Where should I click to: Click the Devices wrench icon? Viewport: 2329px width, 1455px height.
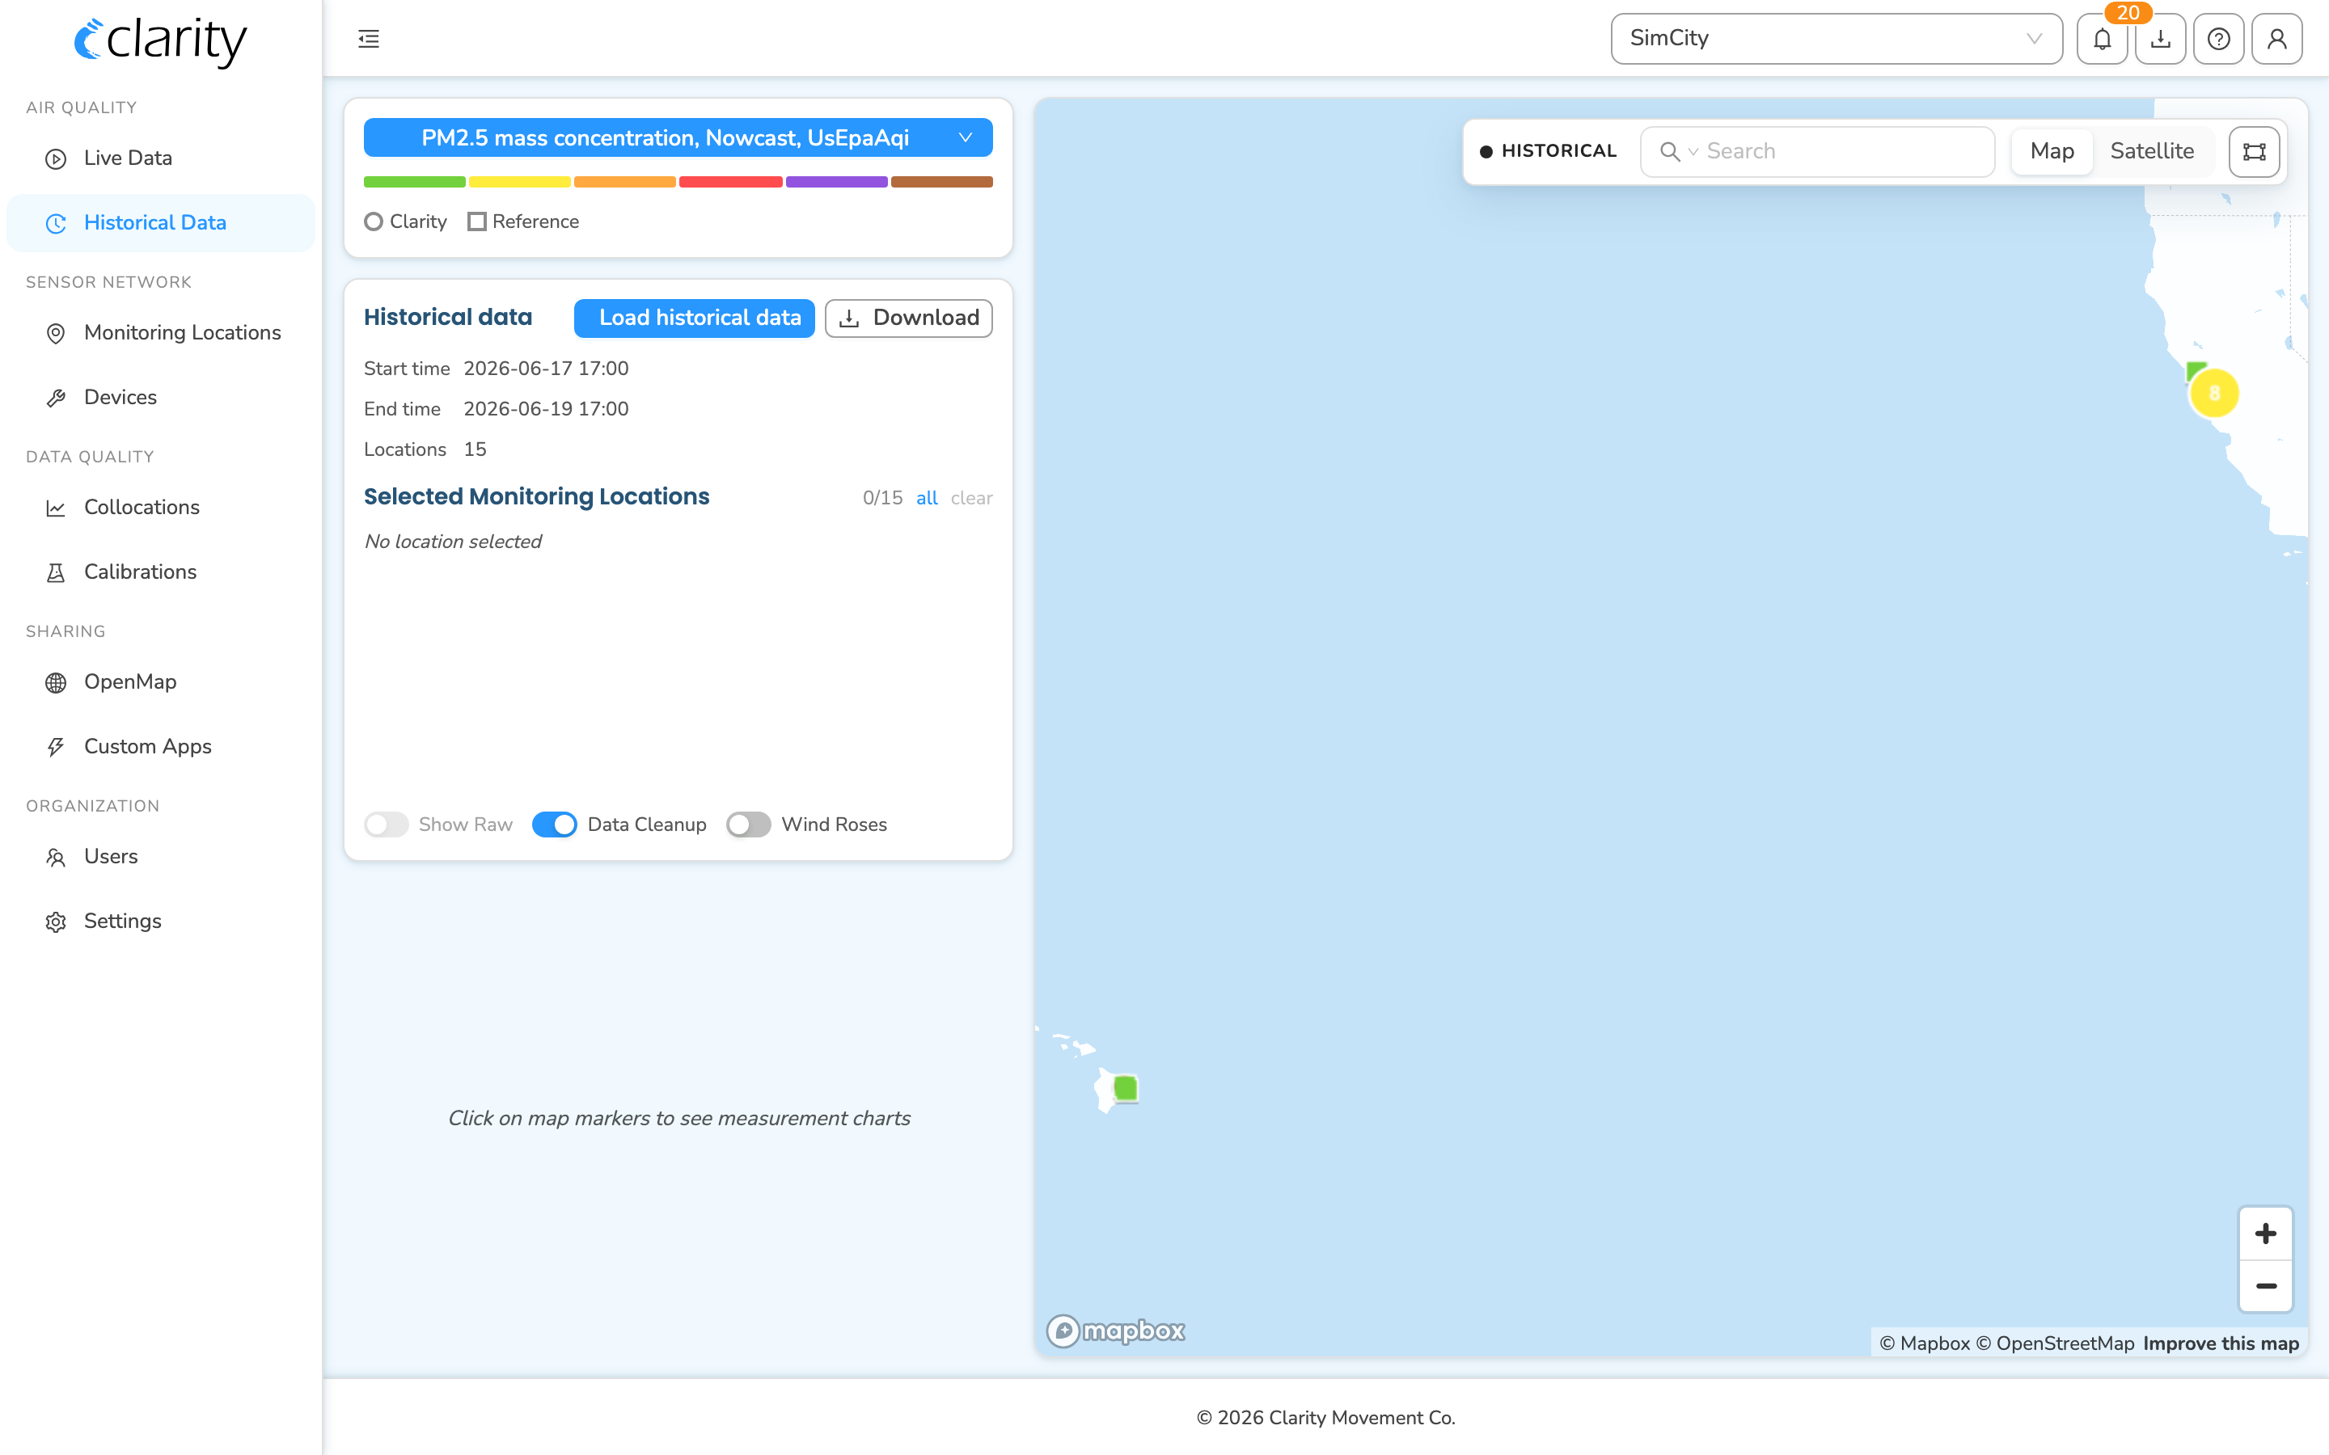[56, 398]
